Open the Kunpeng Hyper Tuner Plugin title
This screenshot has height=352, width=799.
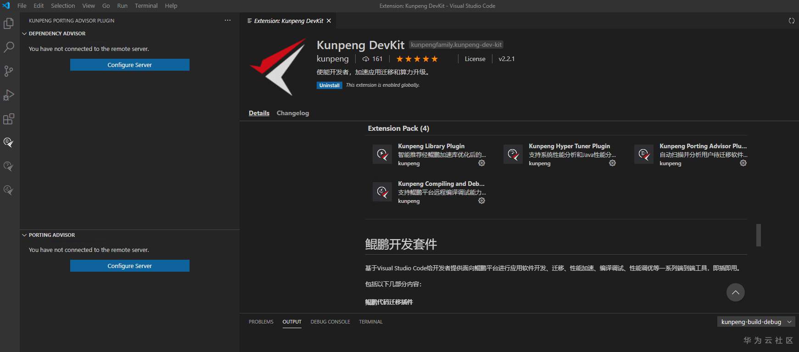pyautogui.click(x=570, y=146)
